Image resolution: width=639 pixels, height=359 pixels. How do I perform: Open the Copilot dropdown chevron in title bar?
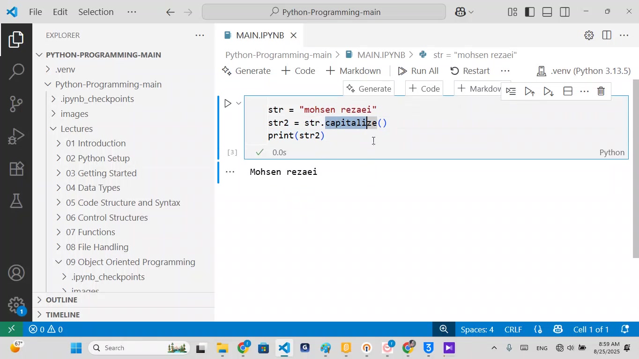click(471, 12)
